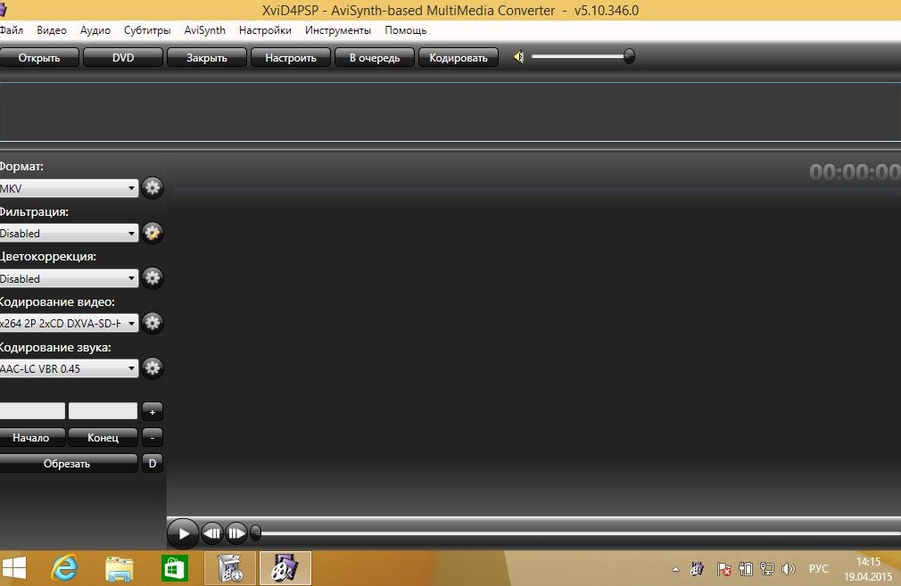Expand the Фильтрация dropdown
Viewport: 901px width, 586px height.
69,234
